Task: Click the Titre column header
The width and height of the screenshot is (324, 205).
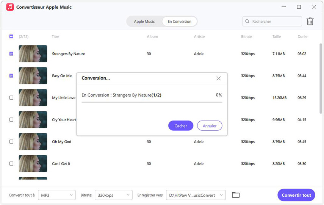Action: tap(55, 37)
